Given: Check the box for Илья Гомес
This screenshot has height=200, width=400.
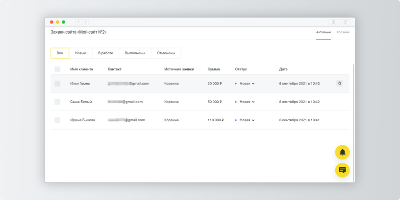Looking at the screenshot, I should point(57,84).
